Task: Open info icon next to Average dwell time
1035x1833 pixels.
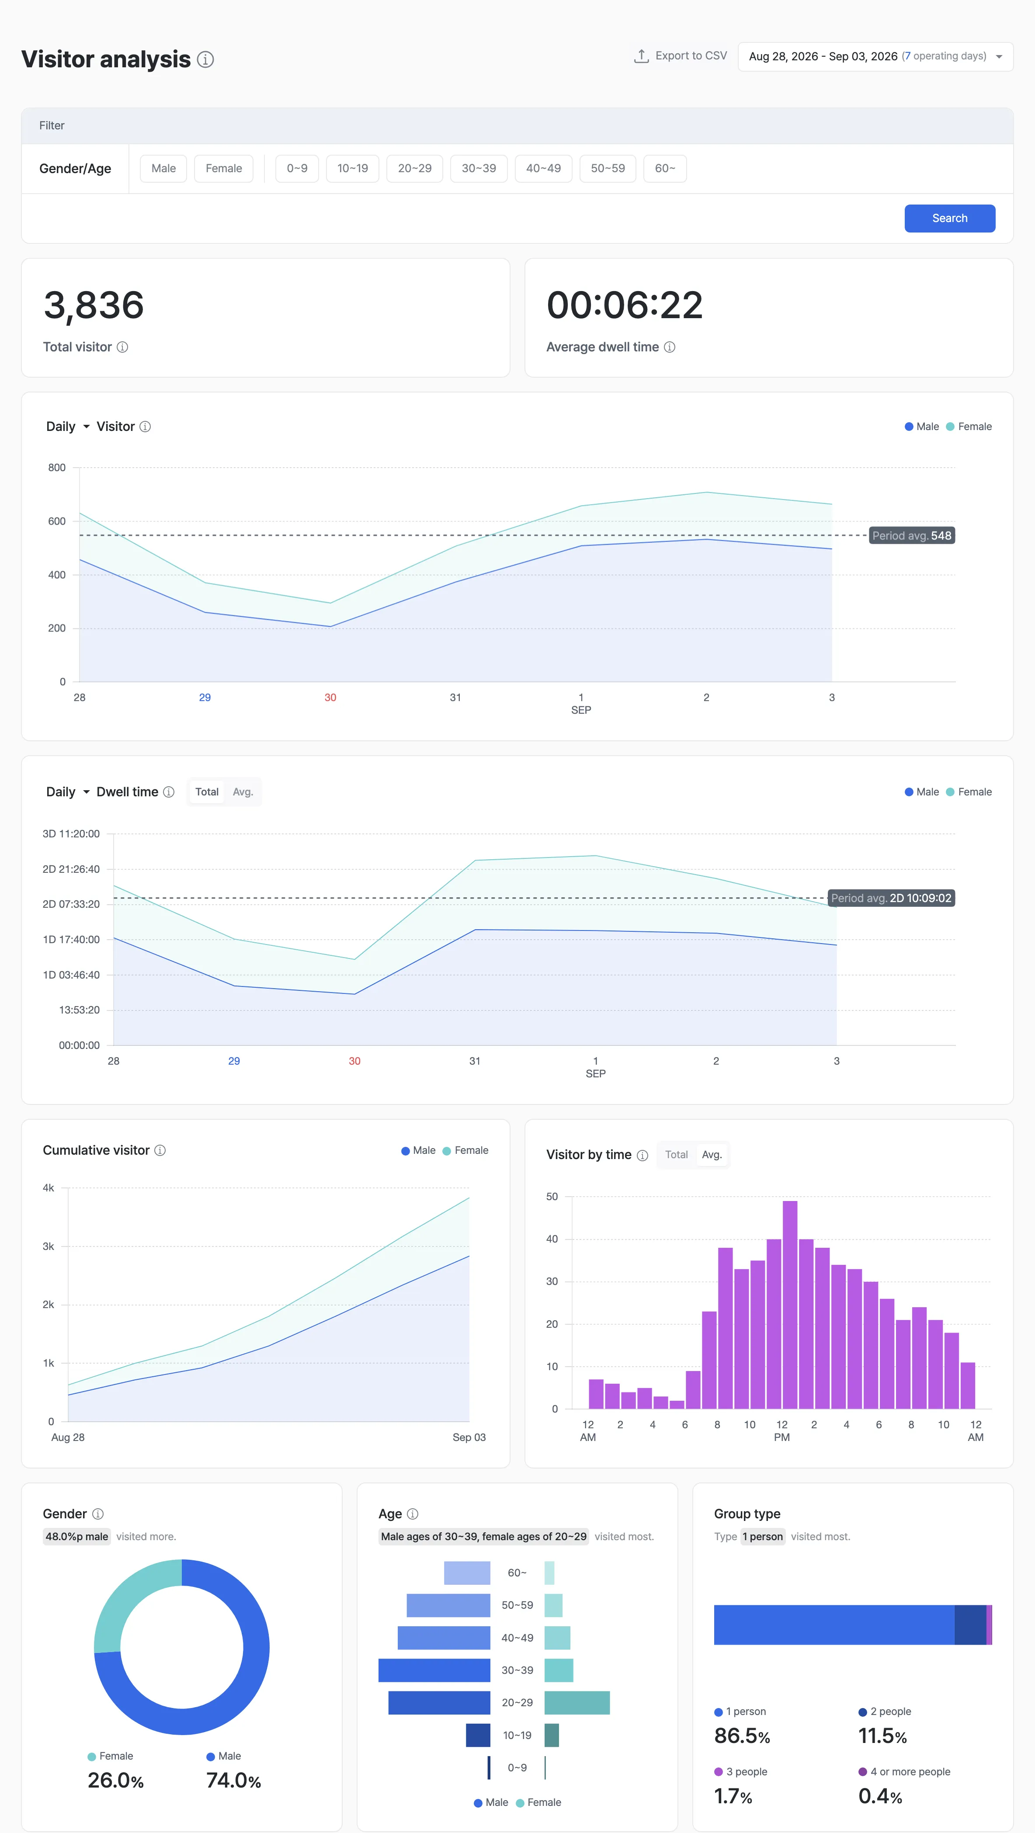Action: pyautogui.click(x=670, y=347)
